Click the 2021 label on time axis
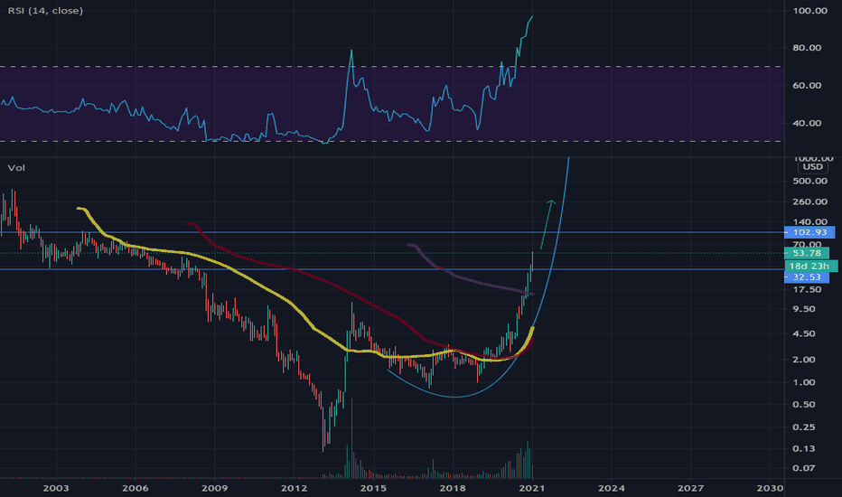Screen dimensions: 842x497 (531, 488)
